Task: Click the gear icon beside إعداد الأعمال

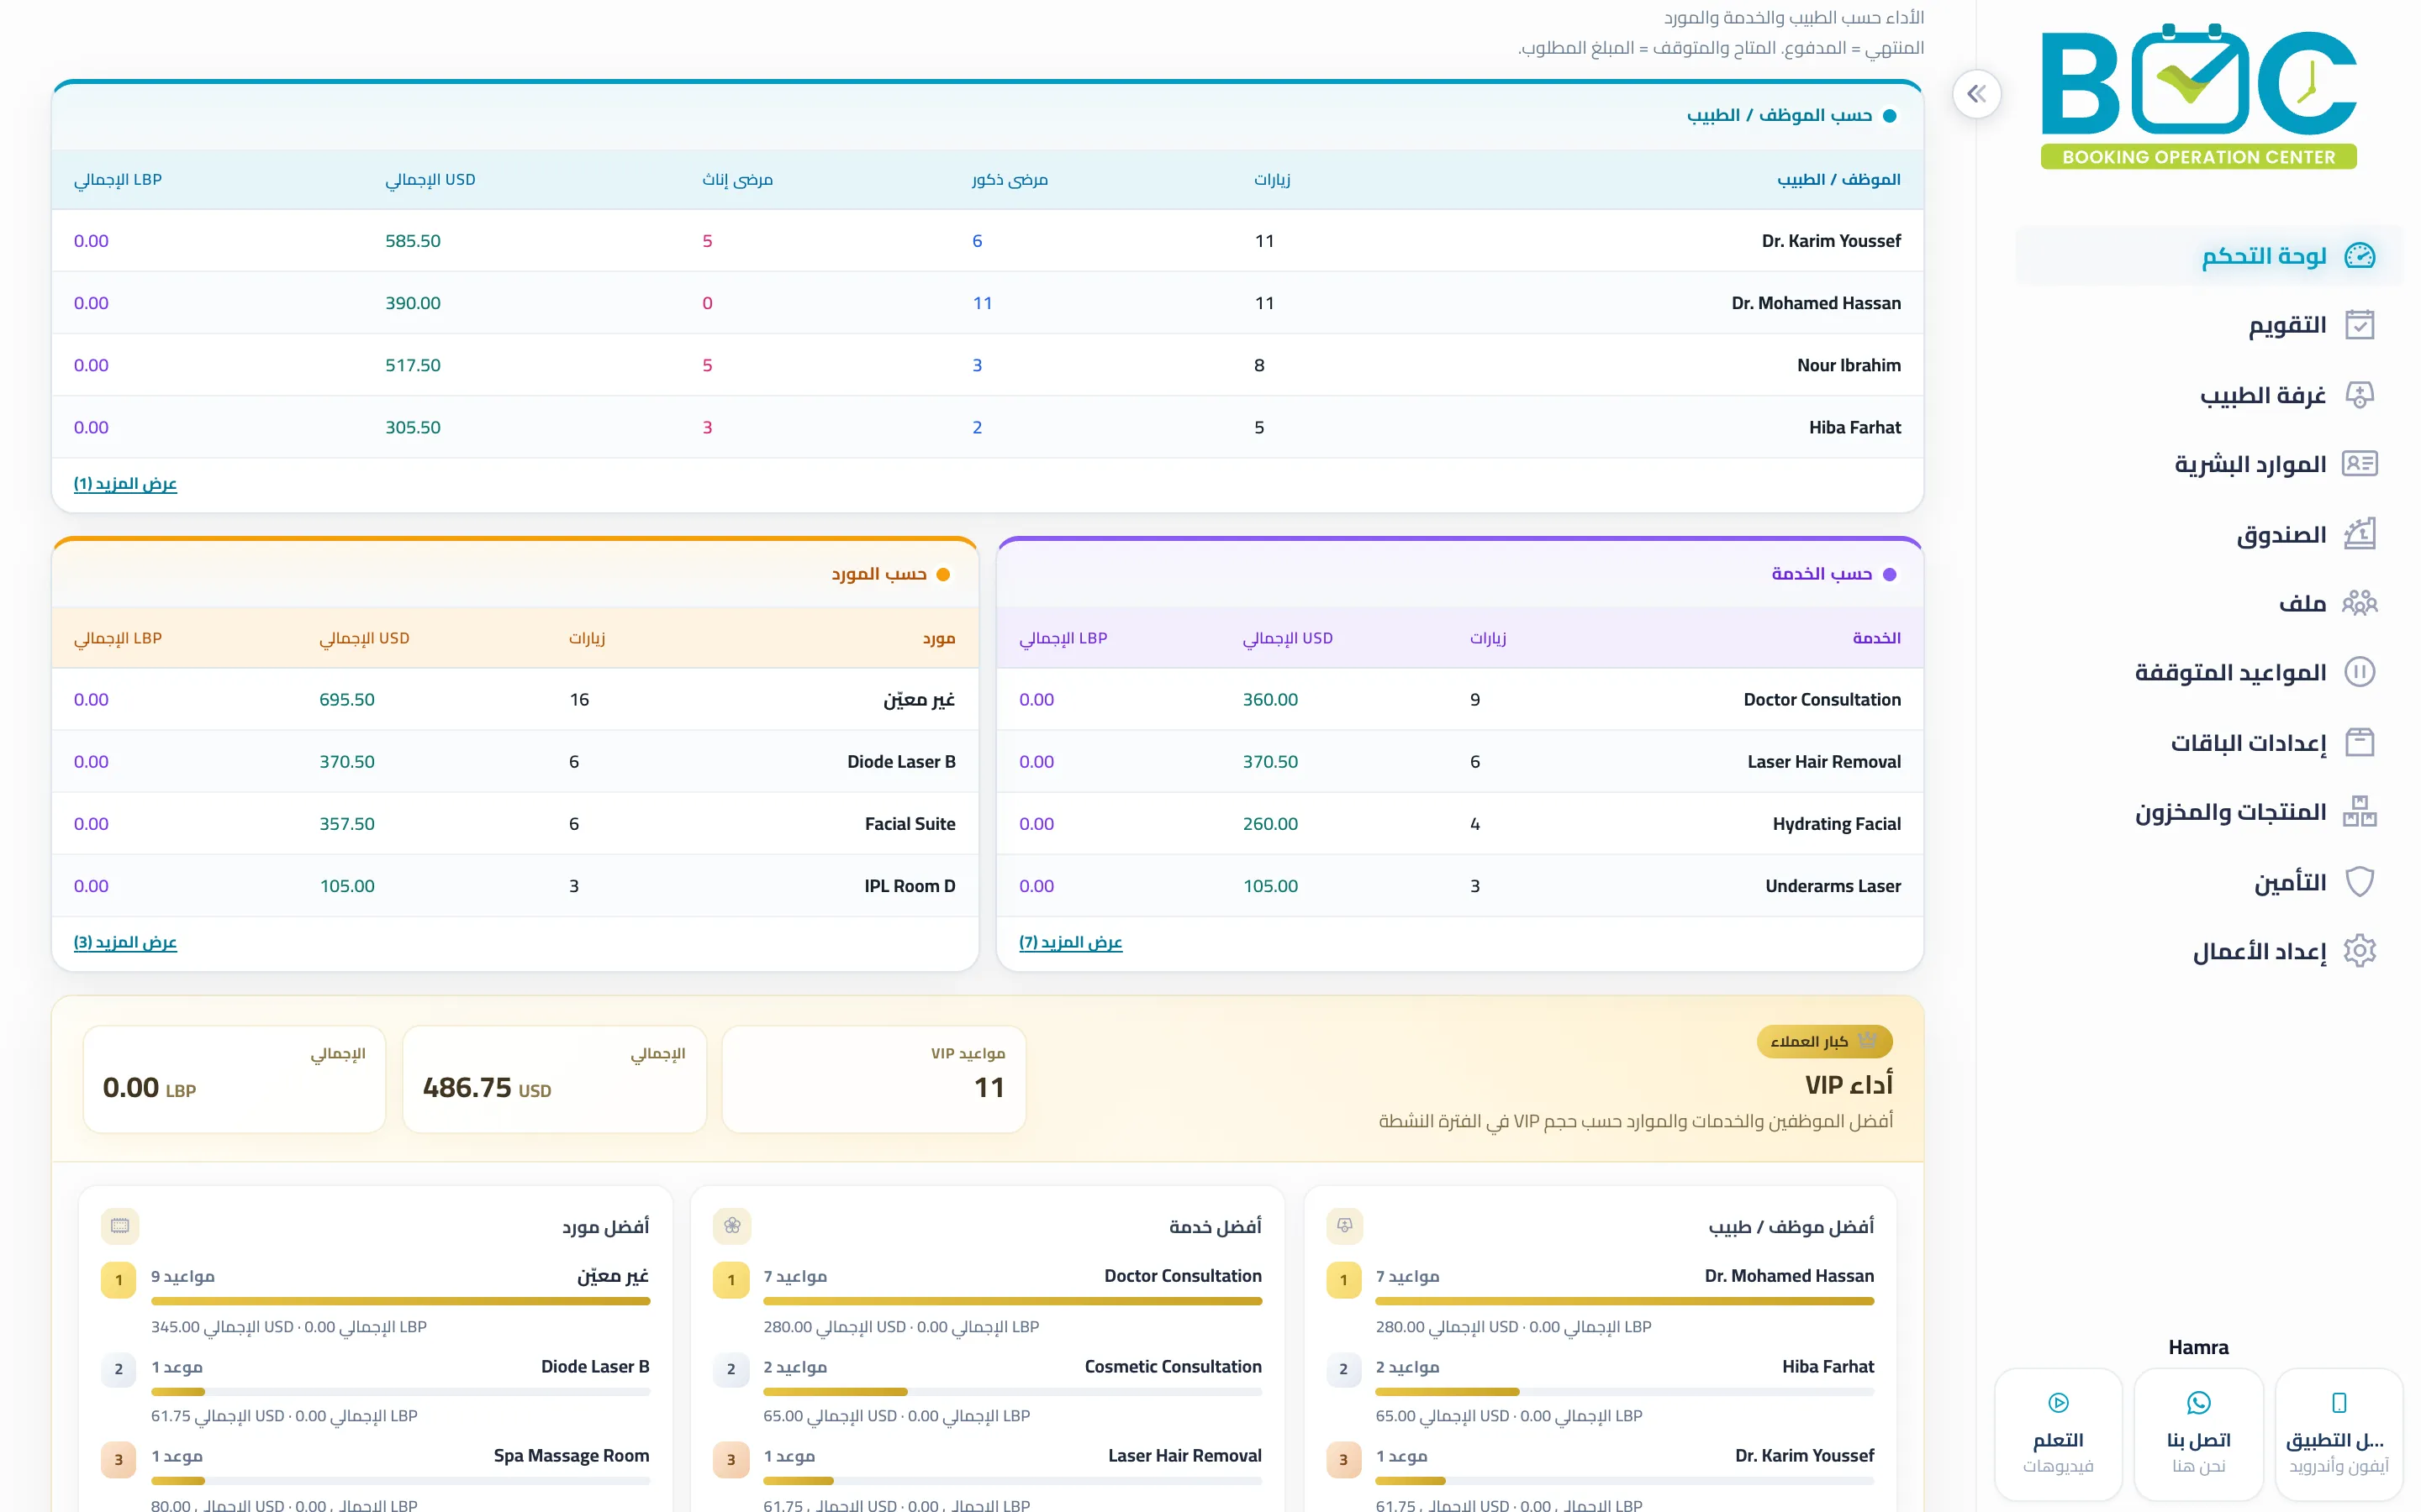Action: point(2359,951)
